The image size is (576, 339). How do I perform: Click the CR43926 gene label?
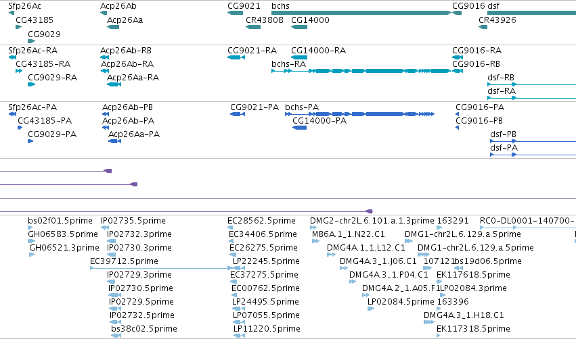pyautogui.click(x=497, y=20)
